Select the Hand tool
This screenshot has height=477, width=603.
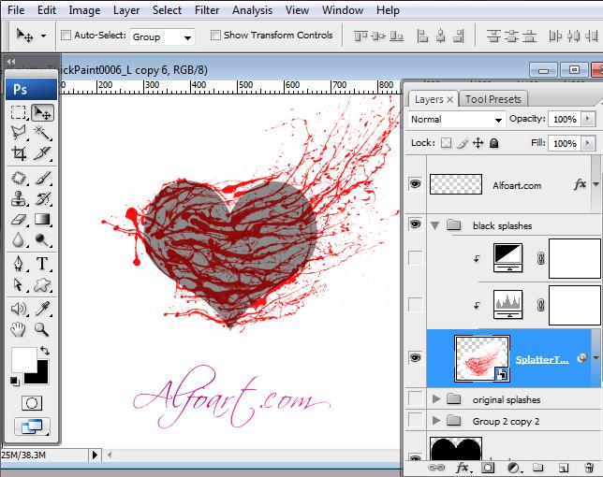coord(19,328)
